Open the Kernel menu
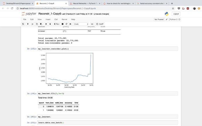This screenshot has width=202, height=126. click(64, 19)
